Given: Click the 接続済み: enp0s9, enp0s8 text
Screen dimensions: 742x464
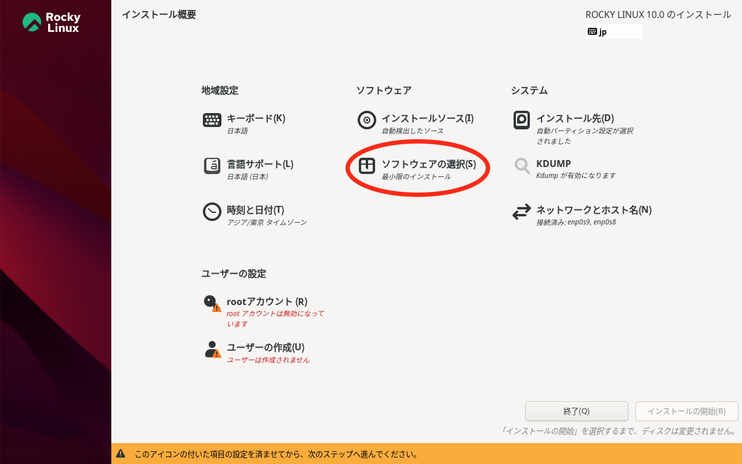Looking at the screenshot, I should pyautogui.click(x=576, y=222).
